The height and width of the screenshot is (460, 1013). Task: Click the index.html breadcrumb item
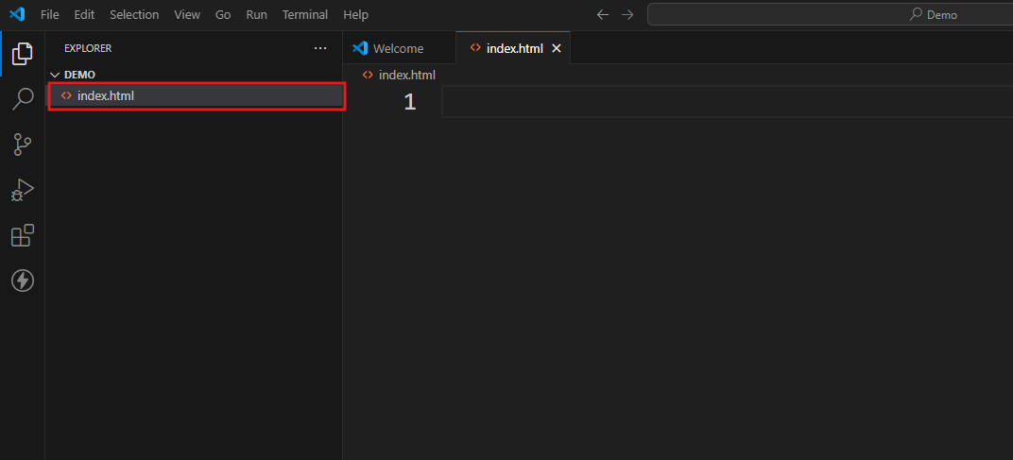(406, 75)
